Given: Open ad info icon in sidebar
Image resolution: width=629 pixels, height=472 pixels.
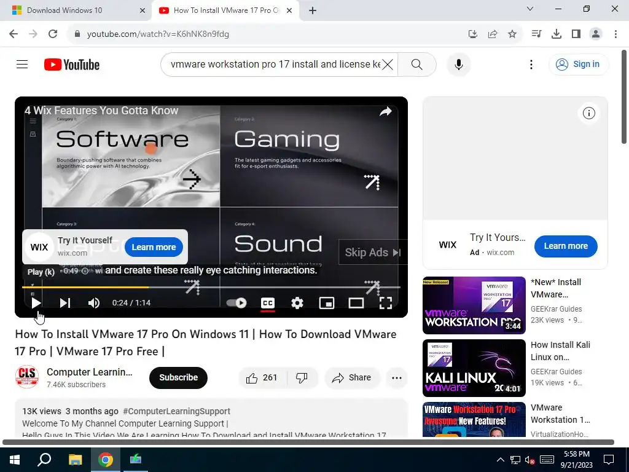Looking at the screenshot, I should (588, 113).
